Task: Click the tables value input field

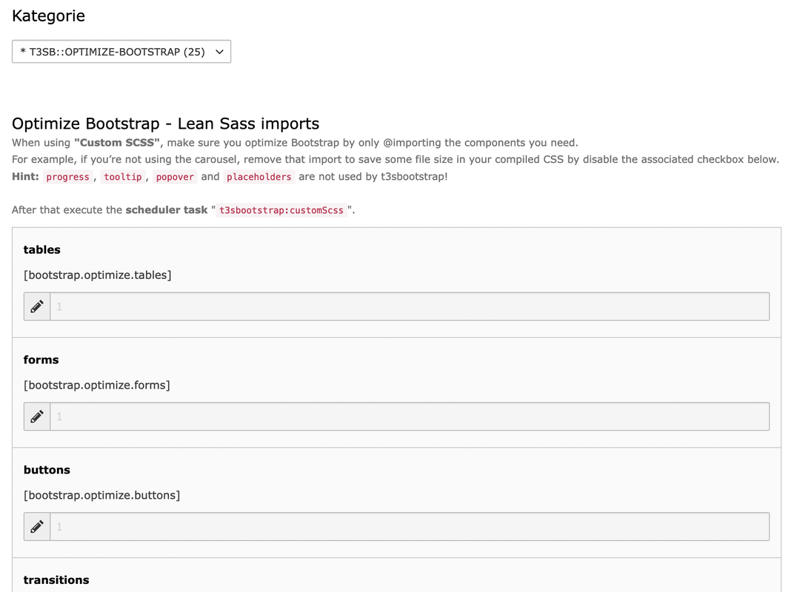Action: click(410, 306)
